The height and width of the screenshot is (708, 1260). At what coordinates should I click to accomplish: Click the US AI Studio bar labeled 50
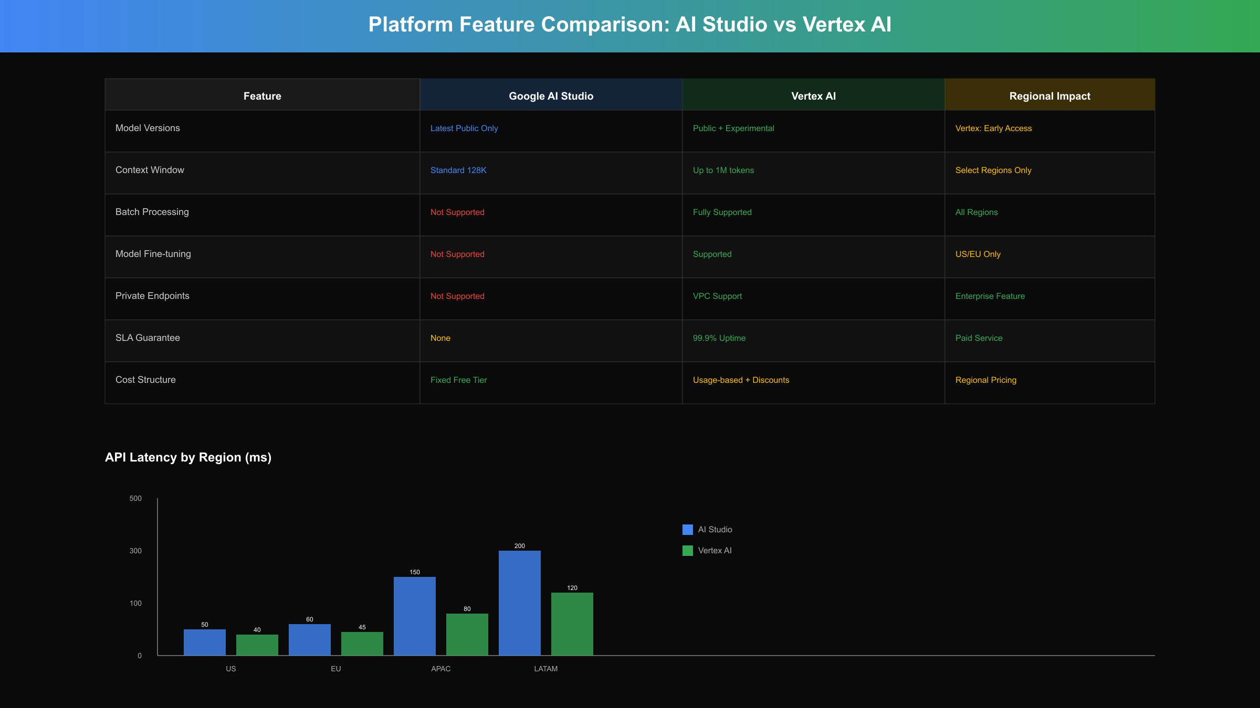coord(205,642)
